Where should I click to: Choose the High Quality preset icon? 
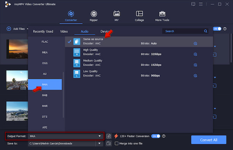click(77, 52)
